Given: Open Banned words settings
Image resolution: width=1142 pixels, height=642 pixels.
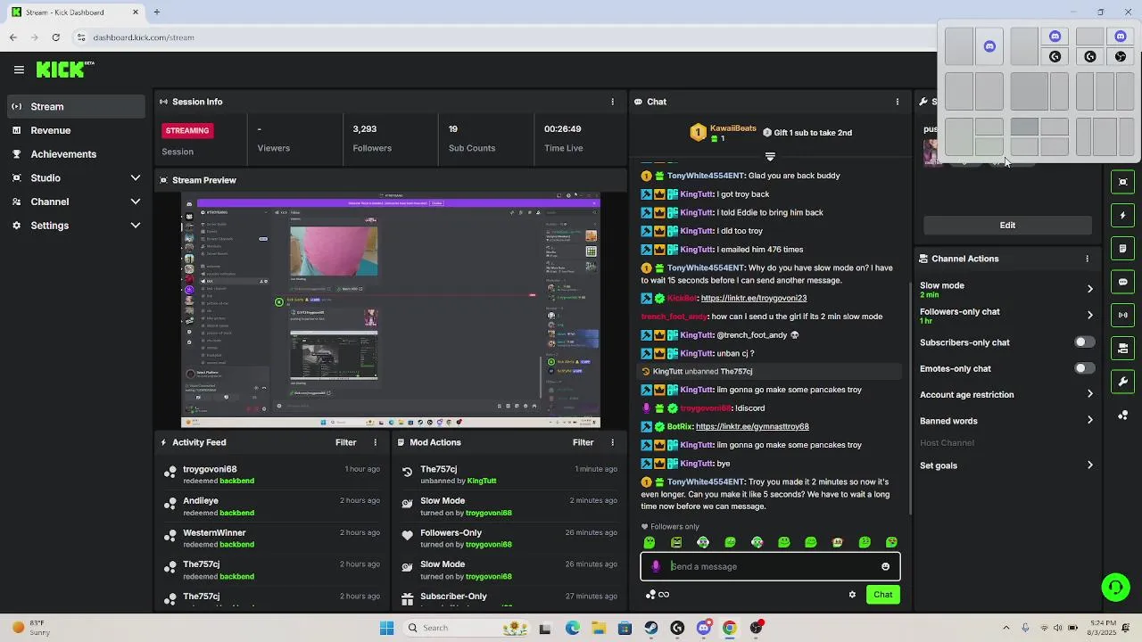Looking at the screenshot, I should click(1007, 421).
